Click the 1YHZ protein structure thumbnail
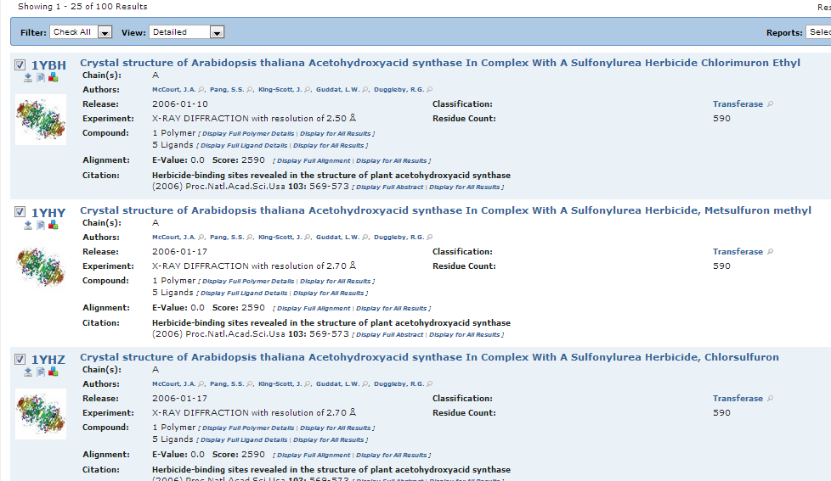The height and width of the screenshot is (481, 831). tap(41, 414)
